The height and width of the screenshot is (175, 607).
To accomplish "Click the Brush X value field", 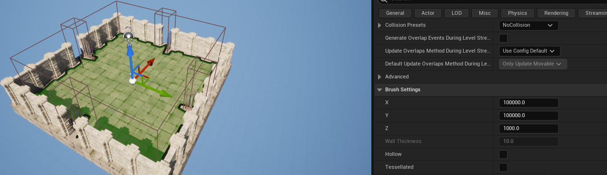I will 529,102.
